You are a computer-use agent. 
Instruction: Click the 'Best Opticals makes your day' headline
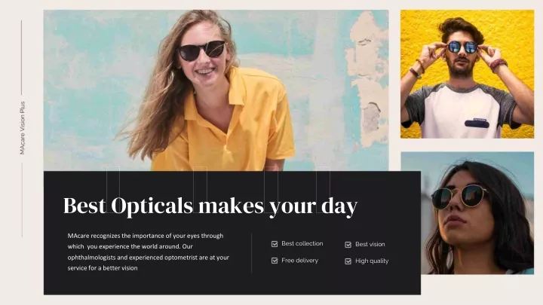click(210, 206)
